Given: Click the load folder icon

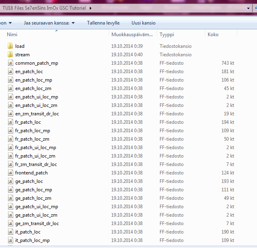Looking at the screenshot, I should coord(10,46).
